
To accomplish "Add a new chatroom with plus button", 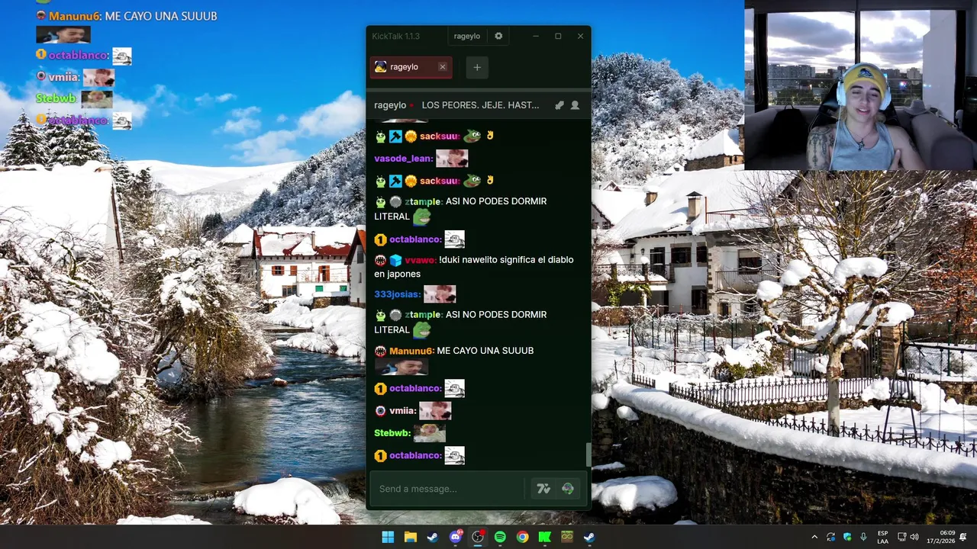I will [477, 67].
